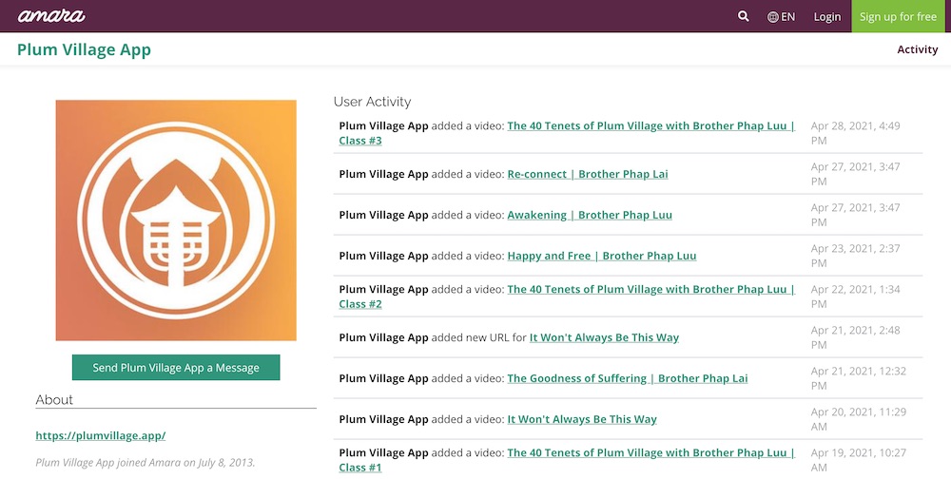Image resolution: width=951 pixels, height=479 pixels.
Task: Click the Amara logo in header
Action: pos(51,16)
